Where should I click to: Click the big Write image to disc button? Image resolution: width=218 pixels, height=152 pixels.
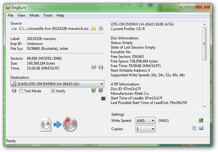(x=70, y=124)
